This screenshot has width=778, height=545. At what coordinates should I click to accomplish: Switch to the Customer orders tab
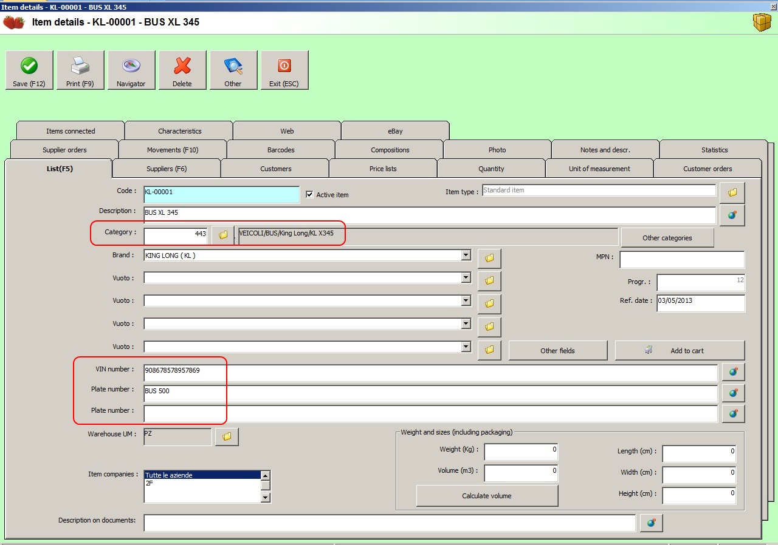click(x=707, y=169)
